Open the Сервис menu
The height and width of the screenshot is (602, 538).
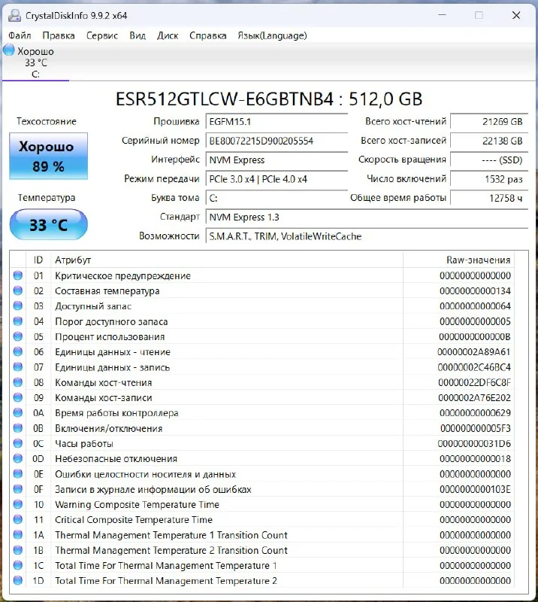click(x=102, y=35)
